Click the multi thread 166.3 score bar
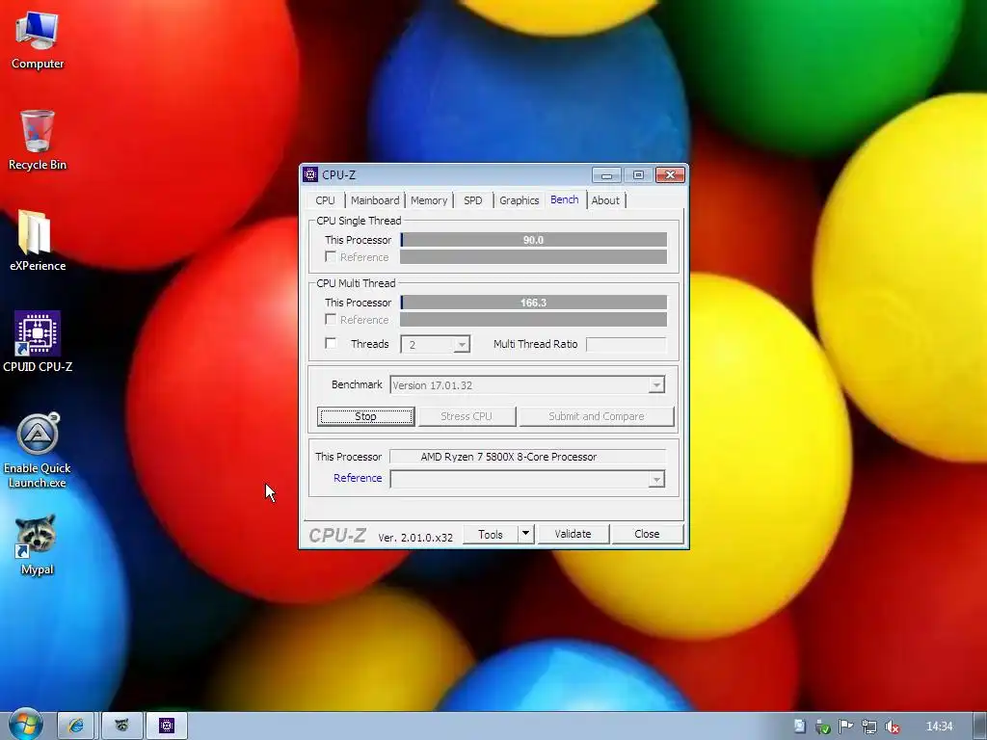The image size is (987, 740). 533,303
